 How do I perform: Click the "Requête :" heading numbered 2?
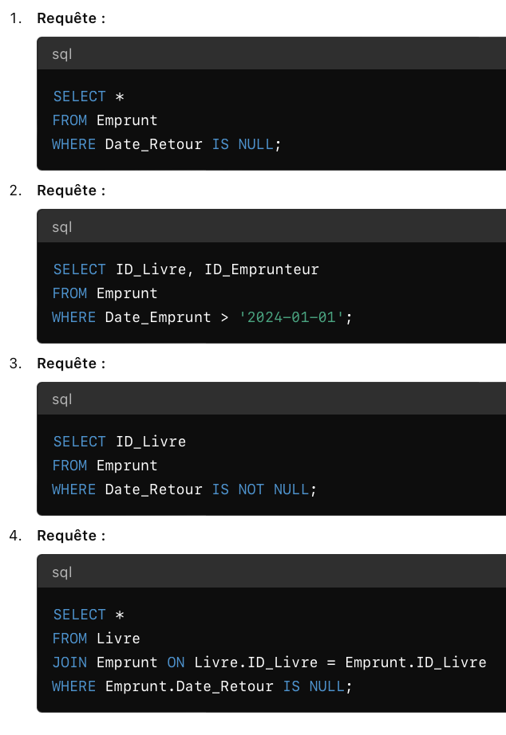click(71, 191)
